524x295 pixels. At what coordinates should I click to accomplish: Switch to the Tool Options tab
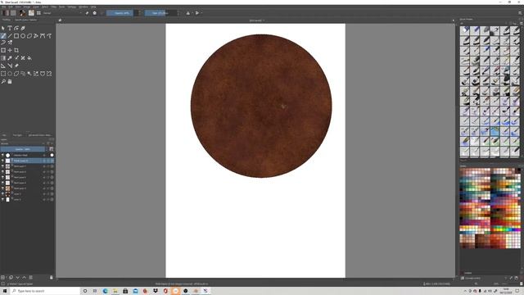click(x=17, y=135)
